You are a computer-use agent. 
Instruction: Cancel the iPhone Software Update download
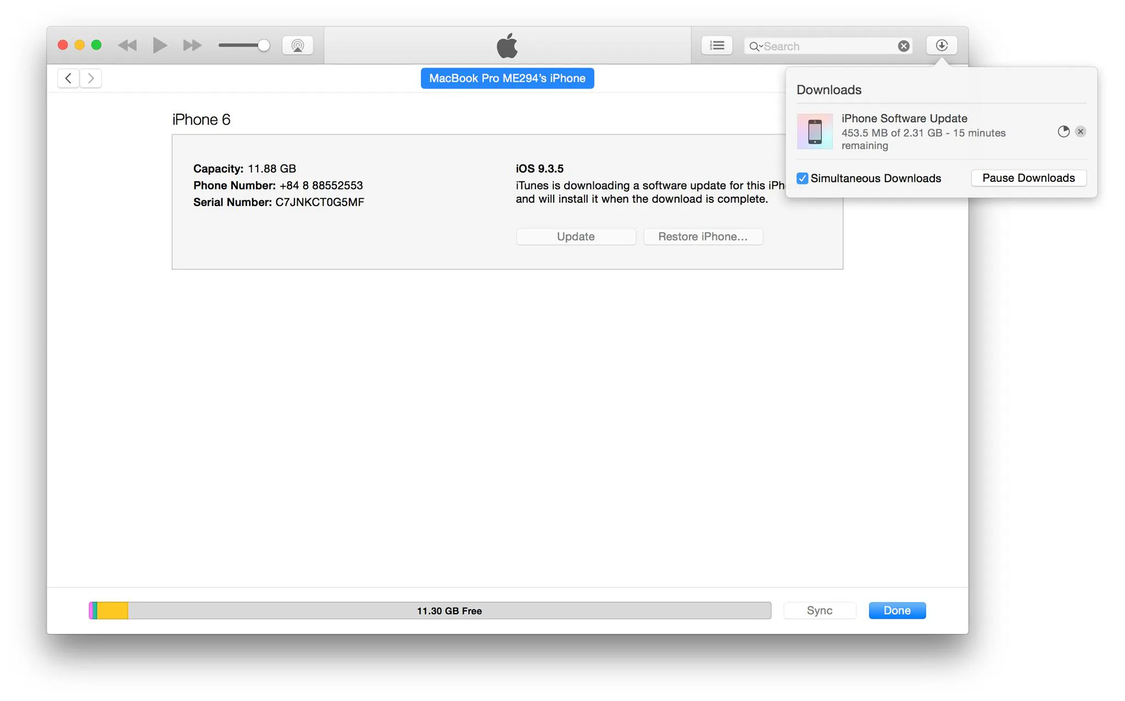click(1081, 131)
